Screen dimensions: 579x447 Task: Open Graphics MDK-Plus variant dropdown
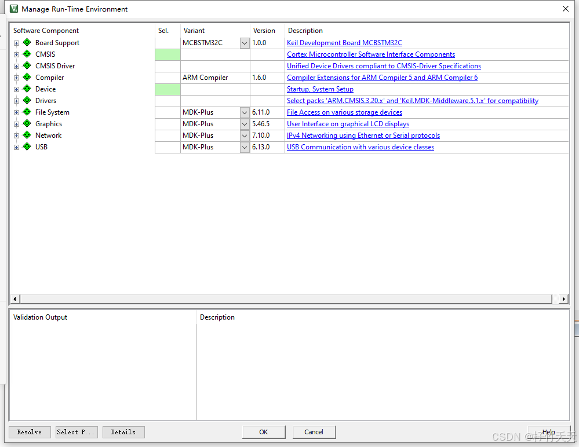click(x=245, y=124)
